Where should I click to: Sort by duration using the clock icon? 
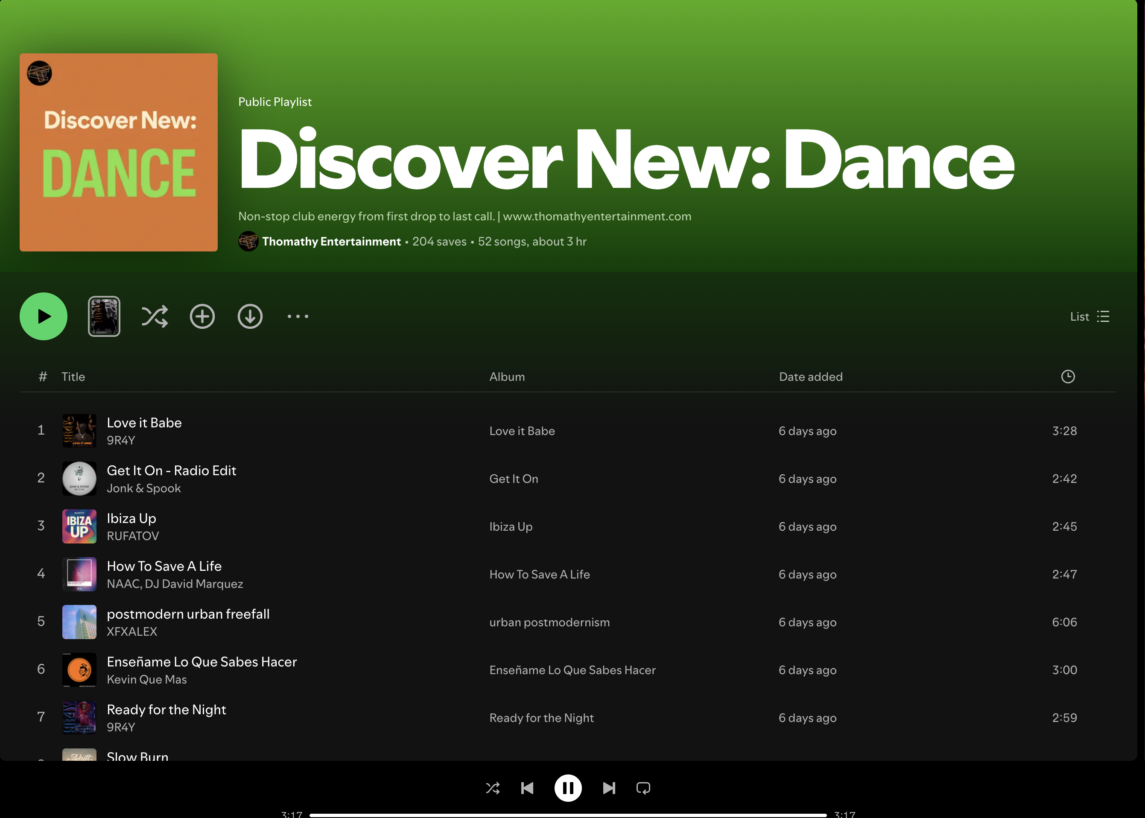[1067, 377]
